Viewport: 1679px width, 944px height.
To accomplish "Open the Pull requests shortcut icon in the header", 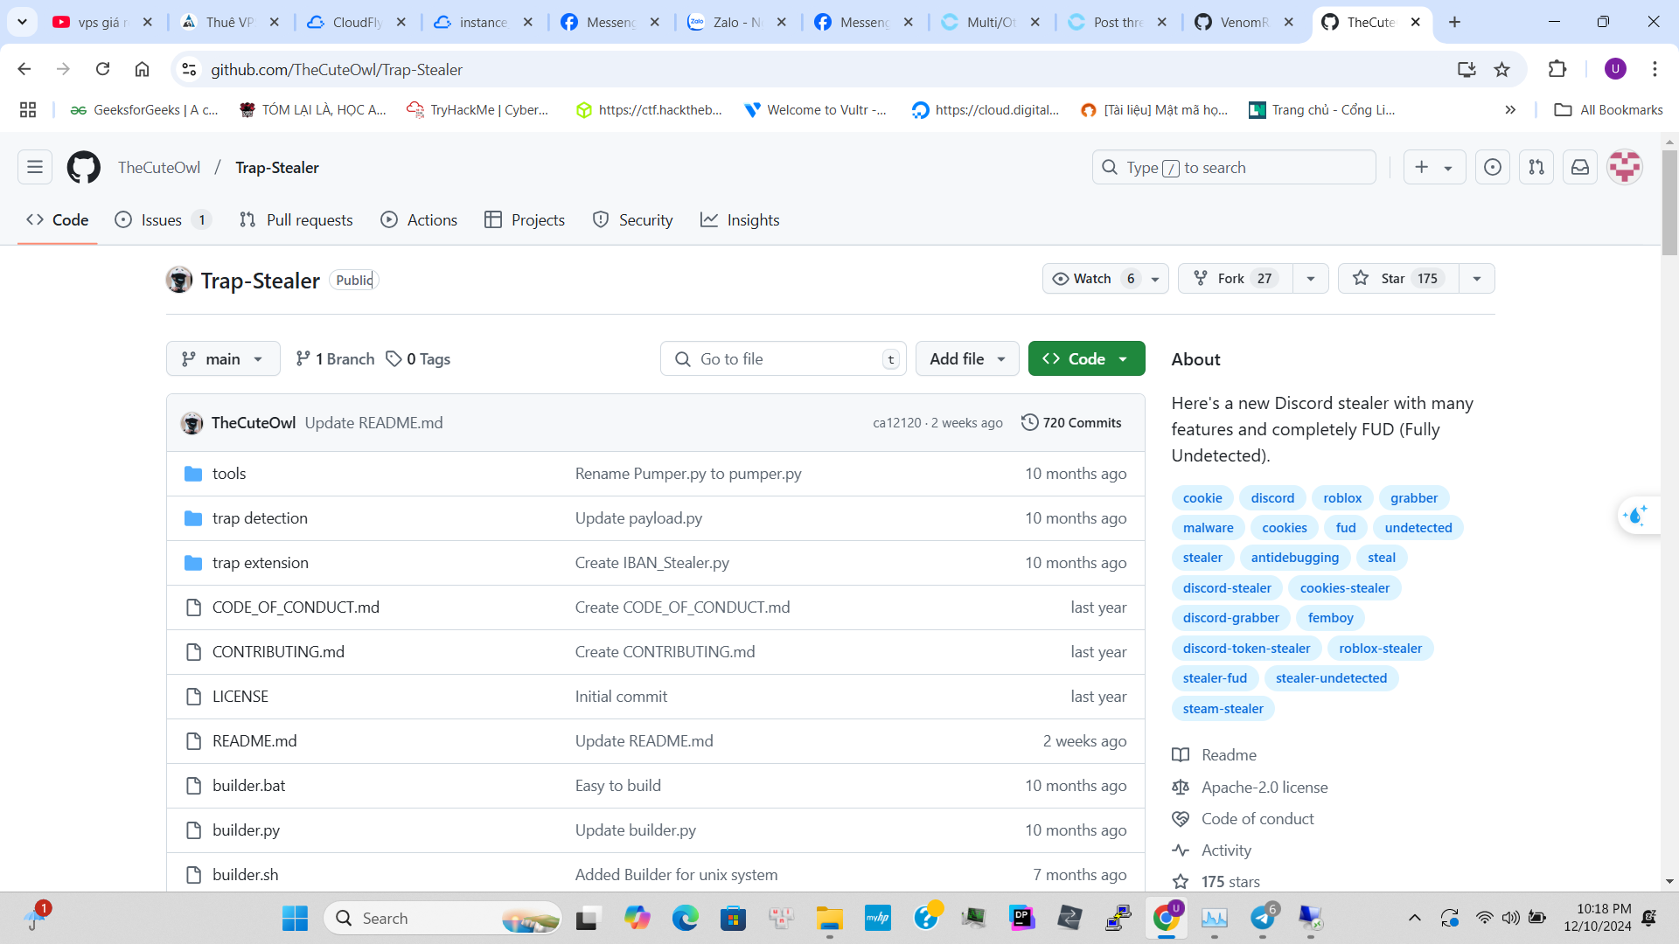I will coord(1536,167).
